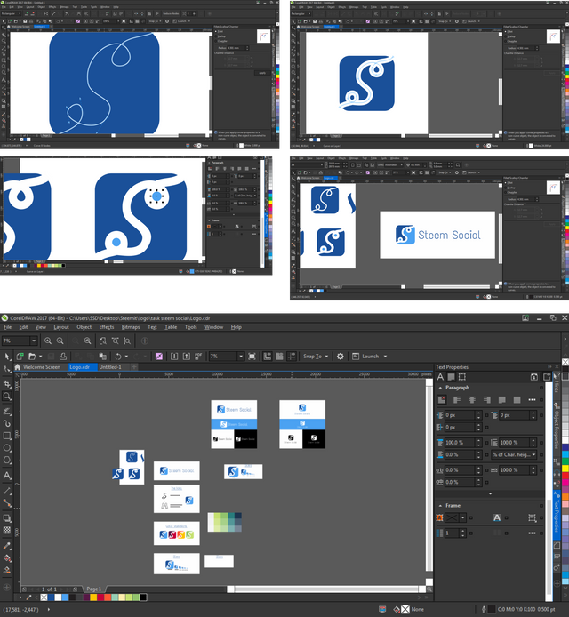Click the Page 1 tab
The image size is (569, 617).
(x=93, y=589)
